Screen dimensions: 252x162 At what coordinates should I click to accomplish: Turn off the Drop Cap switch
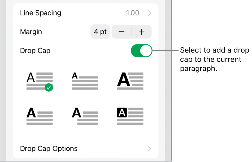click(142, 51)
